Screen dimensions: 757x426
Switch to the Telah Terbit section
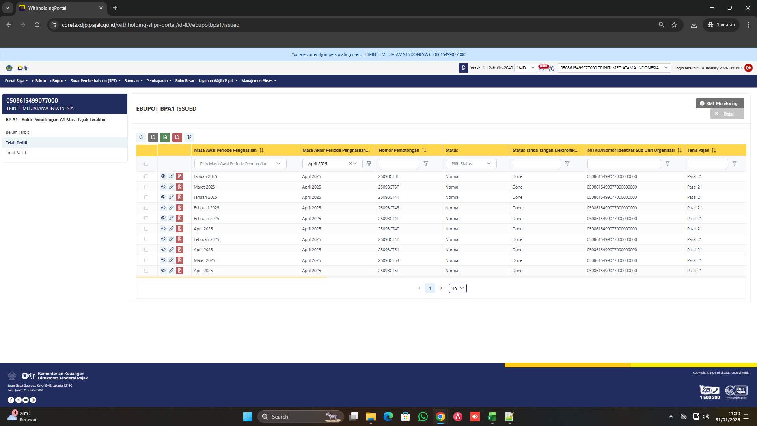click(x=17, y=142)
